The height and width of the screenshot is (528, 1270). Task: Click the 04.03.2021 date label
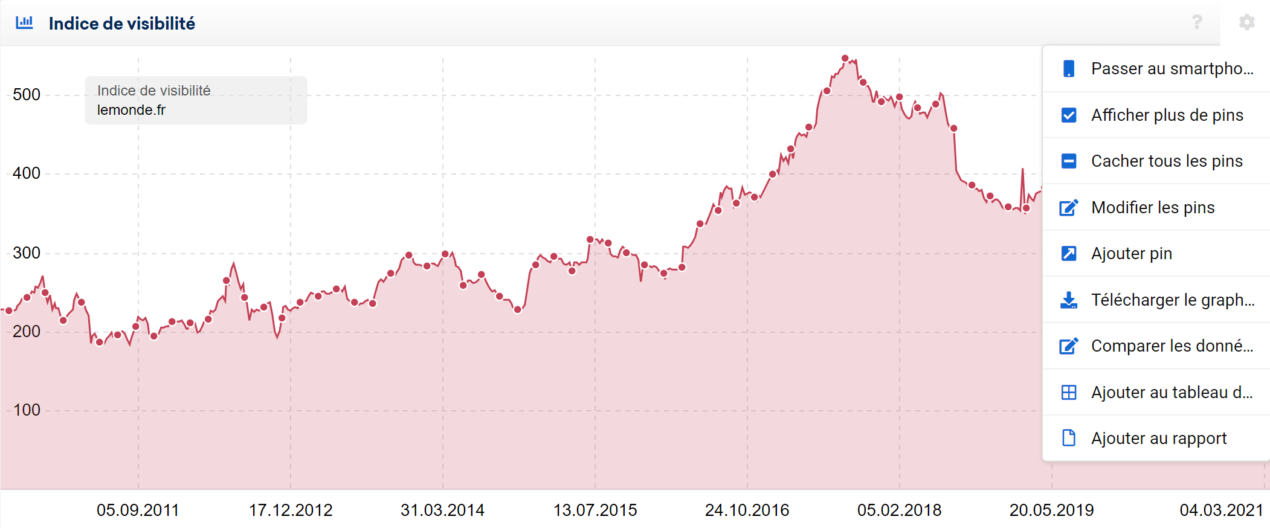(x=1221, y=510)
